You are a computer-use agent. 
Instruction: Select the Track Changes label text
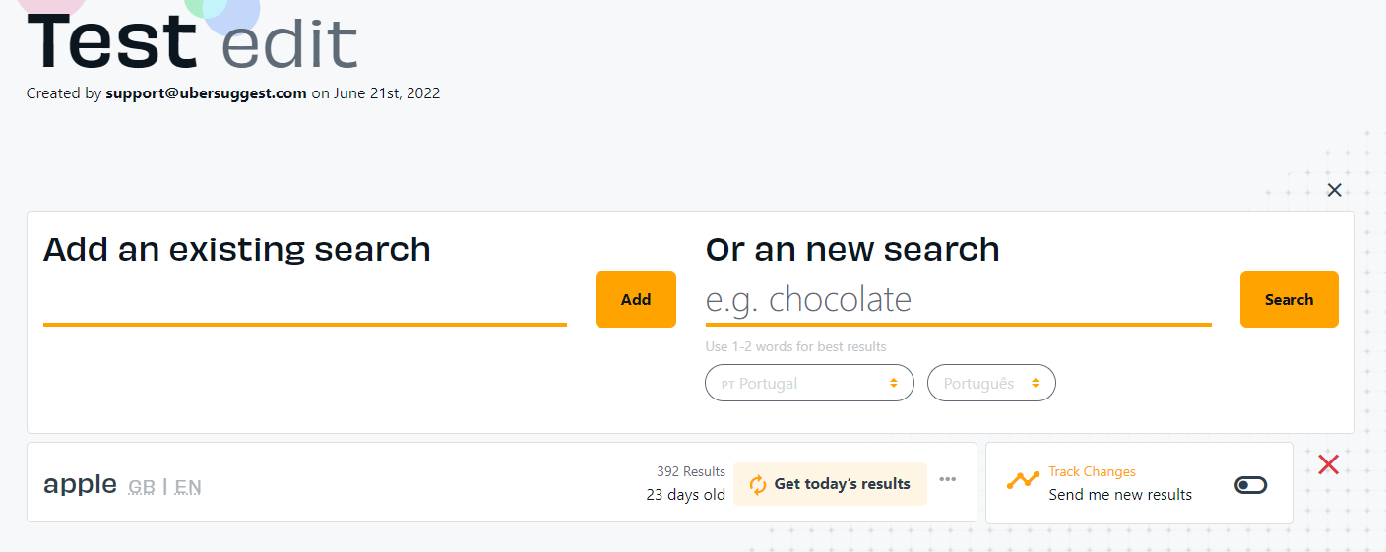tap(1092, 472)
